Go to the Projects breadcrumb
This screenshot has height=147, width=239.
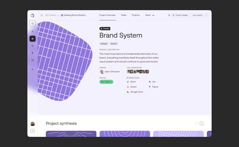pos(51,15)
